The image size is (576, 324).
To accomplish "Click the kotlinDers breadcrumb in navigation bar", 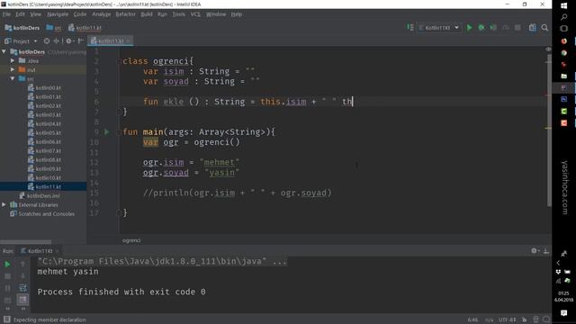I will point(22,28).
